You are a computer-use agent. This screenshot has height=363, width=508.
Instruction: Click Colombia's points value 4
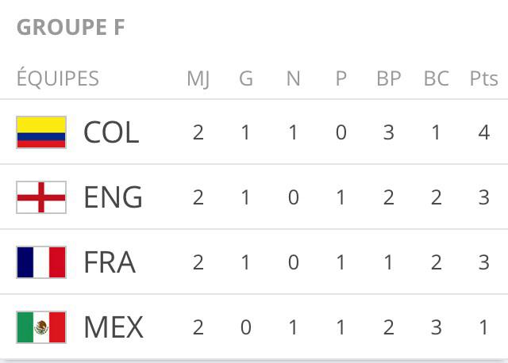pyautogui.click(x=484, y=132)
